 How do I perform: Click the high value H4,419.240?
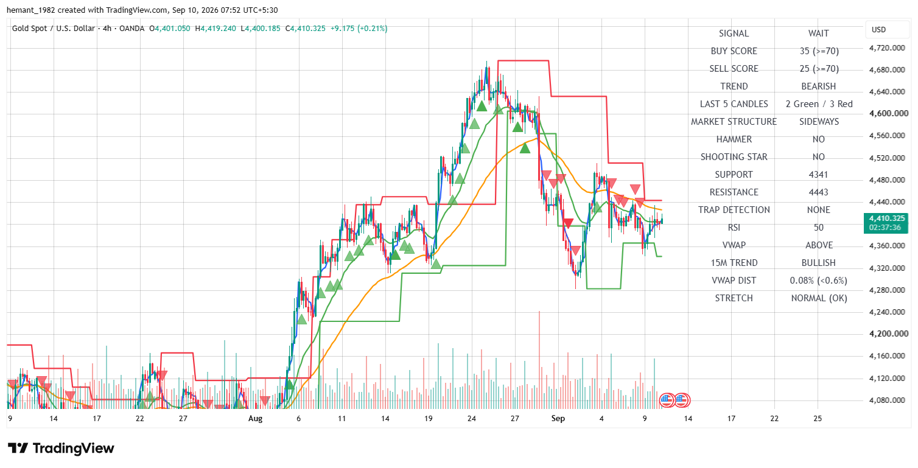pos(216,29)
